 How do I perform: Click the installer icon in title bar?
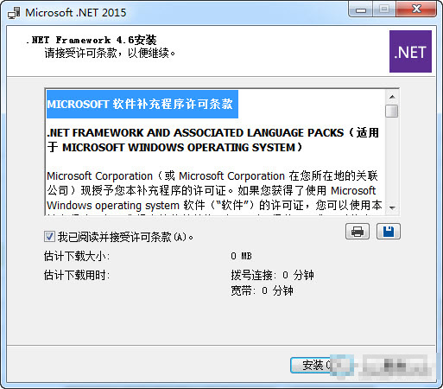pos(14,13)
